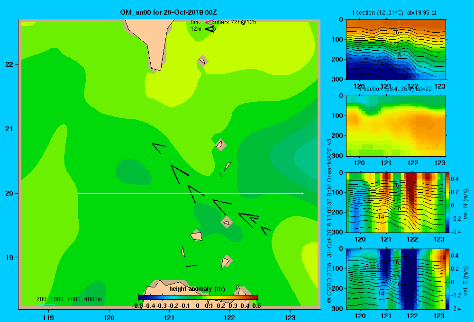Click the vel. N colorbar beside the third section
The height and width of the screenshot is (322, 474).
(x=447, y=202)
